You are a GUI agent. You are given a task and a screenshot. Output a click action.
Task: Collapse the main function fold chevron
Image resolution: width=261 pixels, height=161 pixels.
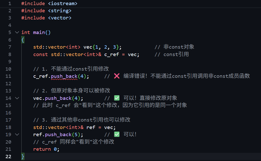point(17,33)
